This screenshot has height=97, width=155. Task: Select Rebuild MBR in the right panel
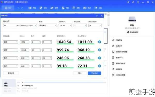[117, 58]
